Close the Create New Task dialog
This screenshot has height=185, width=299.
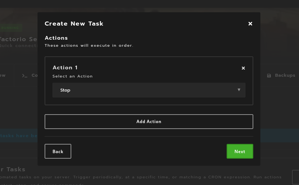[x=250, y=24]
